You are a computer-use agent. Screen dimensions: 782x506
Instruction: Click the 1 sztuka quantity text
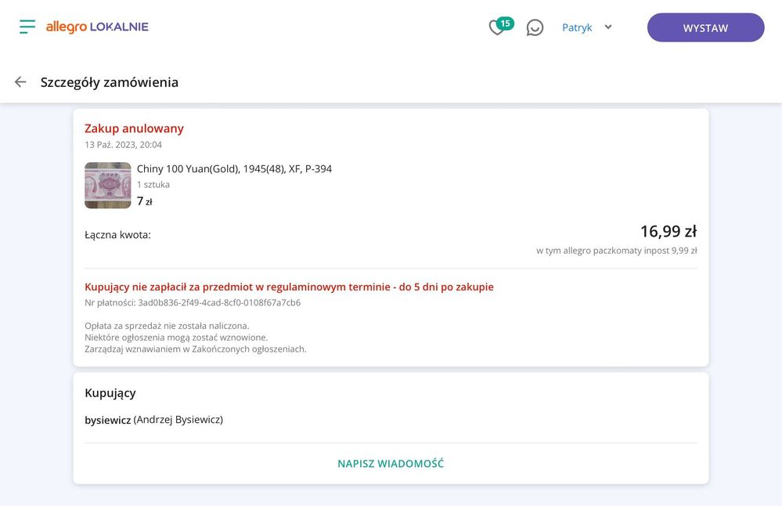click(x=153, y=185)
